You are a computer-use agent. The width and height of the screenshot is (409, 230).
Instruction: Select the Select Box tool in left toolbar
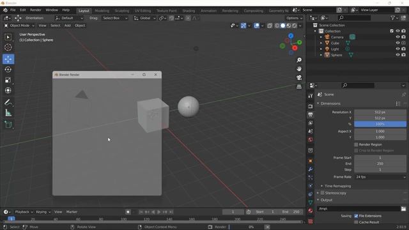(x=8, y=37)
